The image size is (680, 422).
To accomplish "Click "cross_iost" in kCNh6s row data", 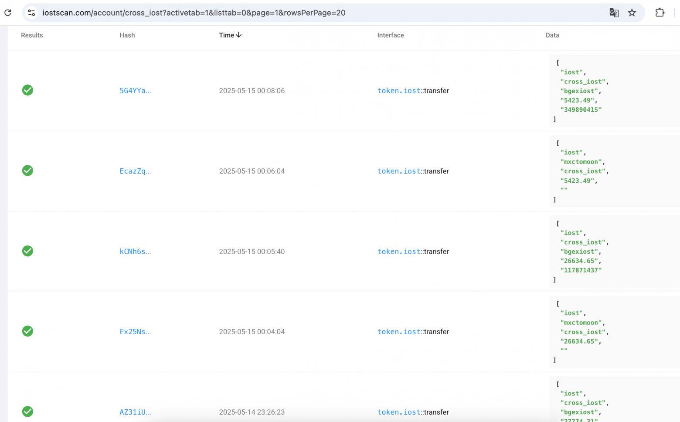I will (583, 242).
